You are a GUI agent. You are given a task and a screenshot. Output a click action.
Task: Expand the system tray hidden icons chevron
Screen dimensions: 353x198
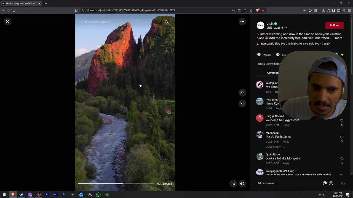click(x=320, y=195)
